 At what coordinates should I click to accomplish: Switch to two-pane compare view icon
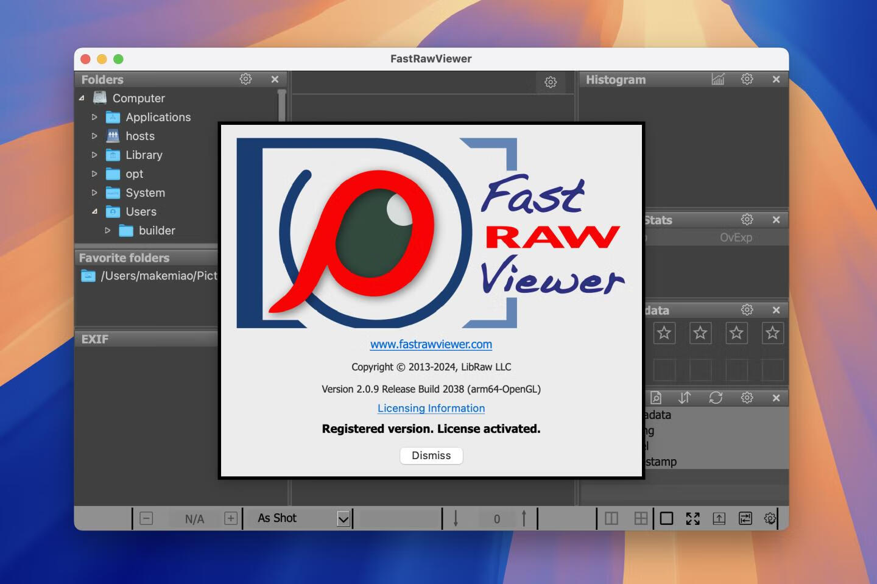[611, 518]
